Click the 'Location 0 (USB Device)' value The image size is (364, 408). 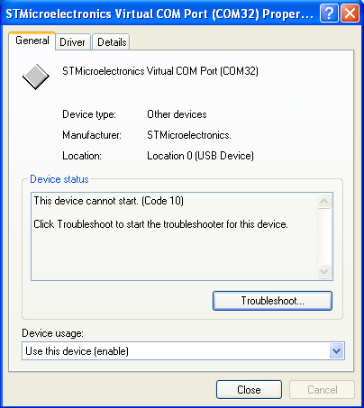click(200, 156)
